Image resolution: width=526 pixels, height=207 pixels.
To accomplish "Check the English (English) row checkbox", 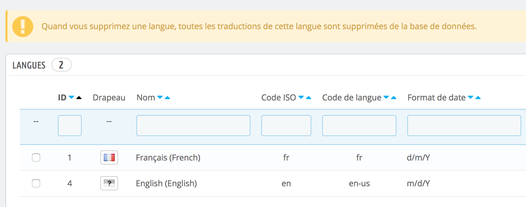I will click(36, 183).
